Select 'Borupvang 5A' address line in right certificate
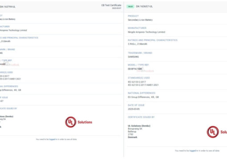The image size is (227, 162). 135,129
